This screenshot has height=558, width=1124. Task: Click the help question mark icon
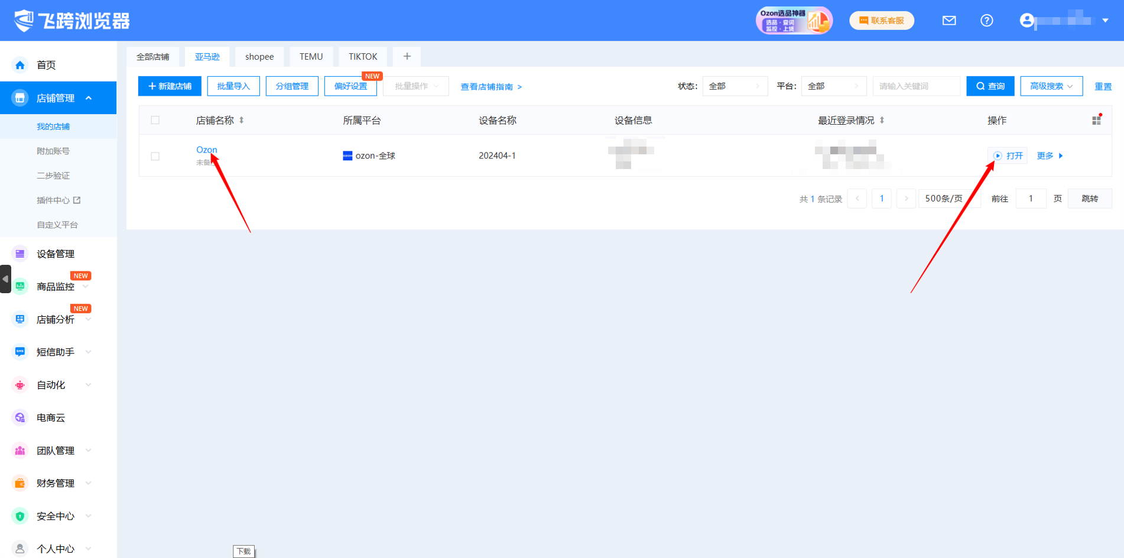[986, 21]
